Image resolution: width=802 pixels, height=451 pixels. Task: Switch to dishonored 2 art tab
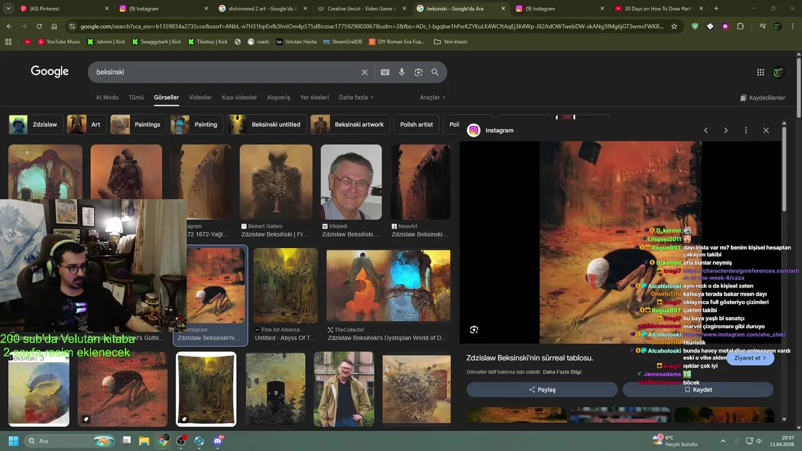click(261, 9)
